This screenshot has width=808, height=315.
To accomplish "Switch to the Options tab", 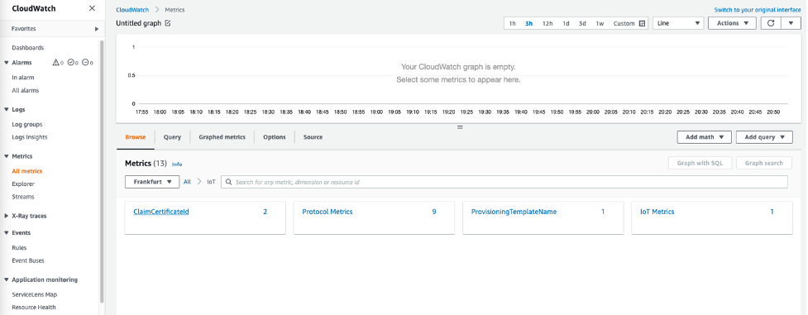I will [x=274, y=137].
